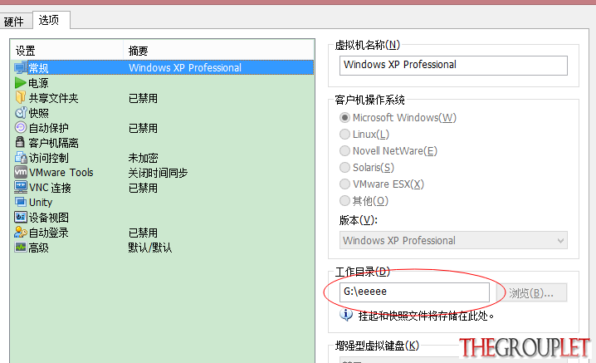Select VMware ESX(X) radio button
The image size is (596, 363).
point(344,184)
